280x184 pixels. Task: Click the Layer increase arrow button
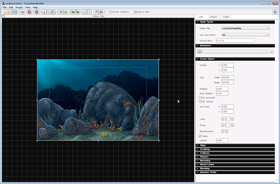coord(232,119)
